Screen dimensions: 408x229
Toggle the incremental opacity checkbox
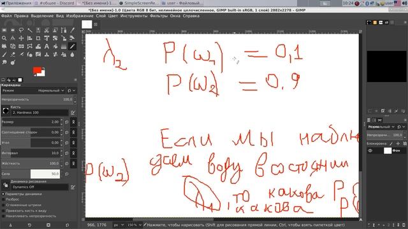pyautogui.click(x=3, y=216)
